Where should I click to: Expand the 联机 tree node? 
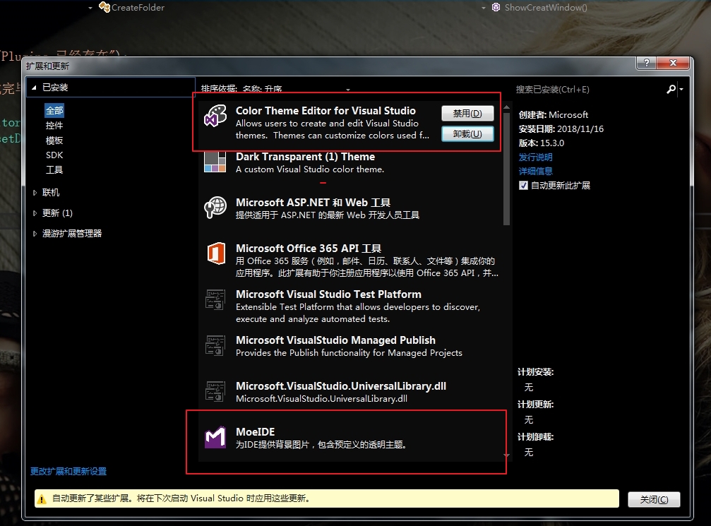(x=35, y=193)
